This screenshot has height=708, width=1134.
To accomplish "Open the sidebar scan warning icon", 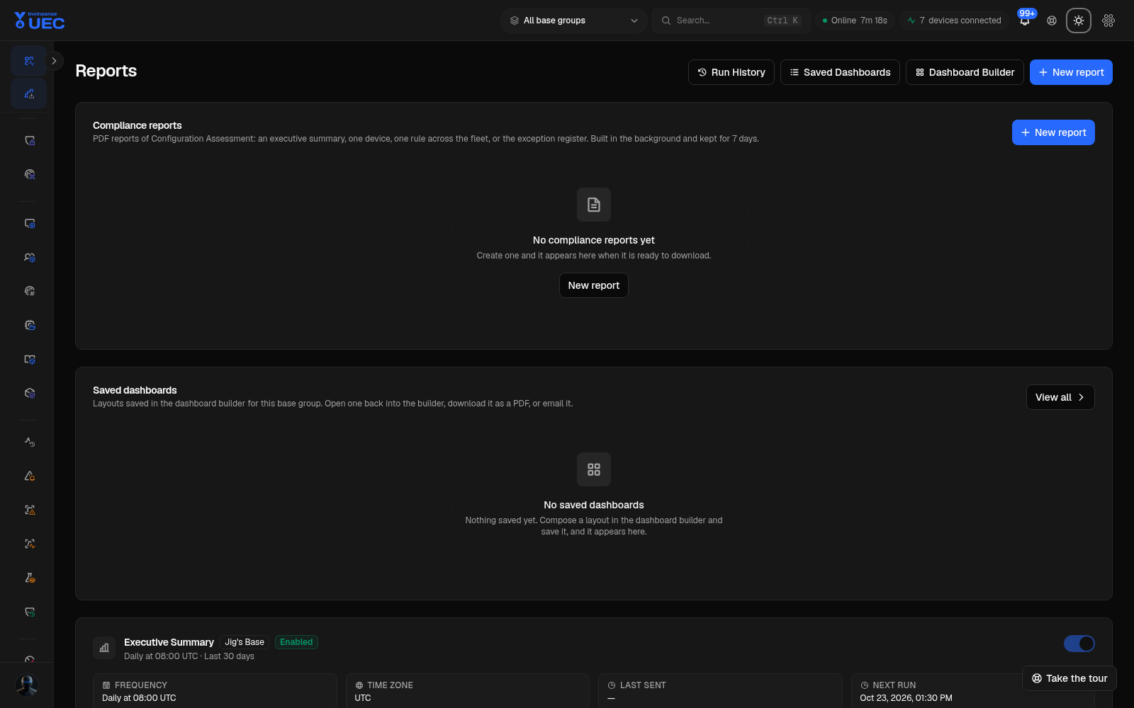I will tap(29, 510).
